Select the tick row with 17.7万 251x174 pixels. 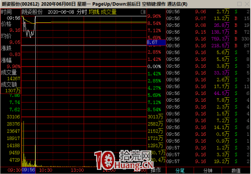pos(208,86)
